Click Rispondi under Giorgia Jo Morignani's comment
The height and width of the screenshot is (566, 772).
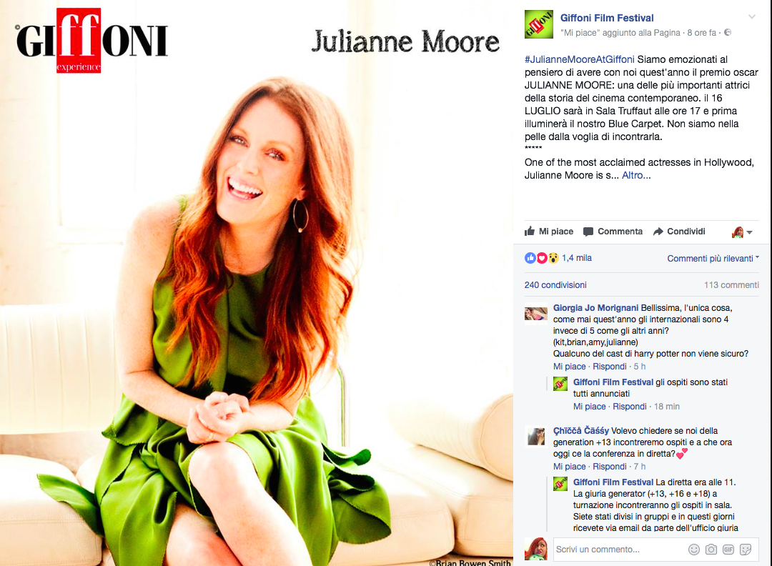click(x=610, y=366)
